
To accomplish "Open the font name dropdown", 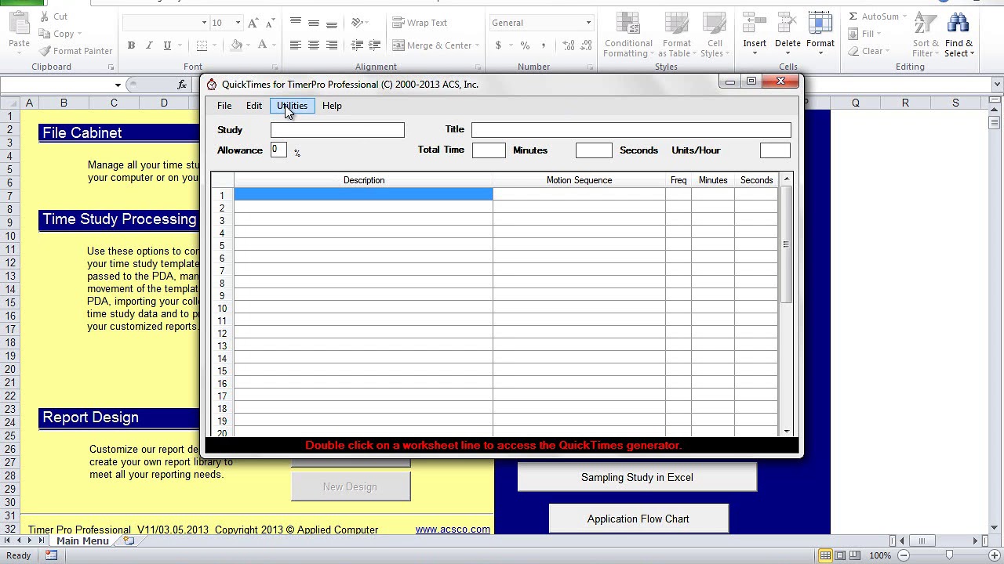I will 204,23.
